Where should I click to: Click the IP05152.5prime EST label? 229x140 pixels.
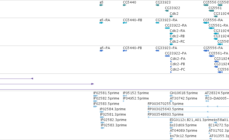[x=136, y=93]
